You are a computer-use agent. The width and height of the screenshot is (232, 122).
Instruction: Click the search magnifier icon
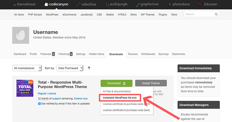pyautogui.click(x=216, y=14)
